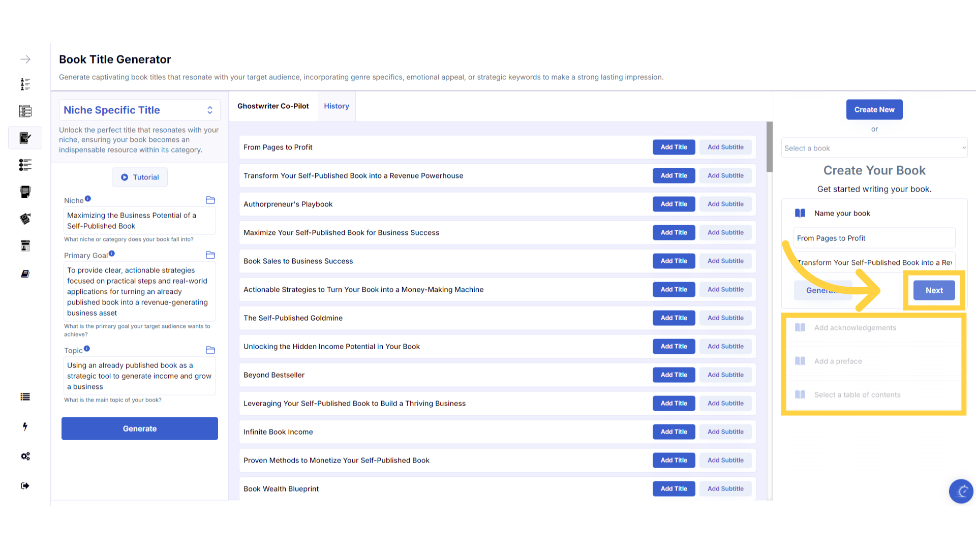Open folder icon beside Niche field

210,200
